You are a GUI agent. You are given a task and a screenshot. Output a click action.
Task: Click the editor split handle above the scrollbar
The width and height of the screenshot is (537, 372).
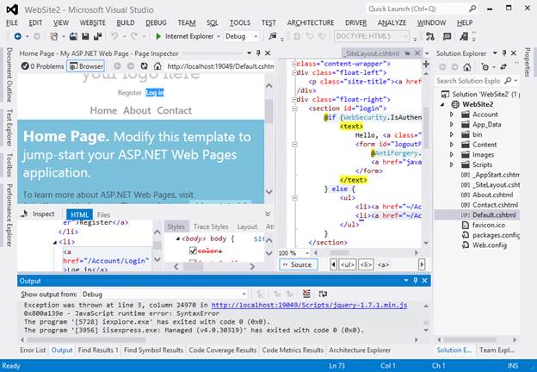[426, 64]
